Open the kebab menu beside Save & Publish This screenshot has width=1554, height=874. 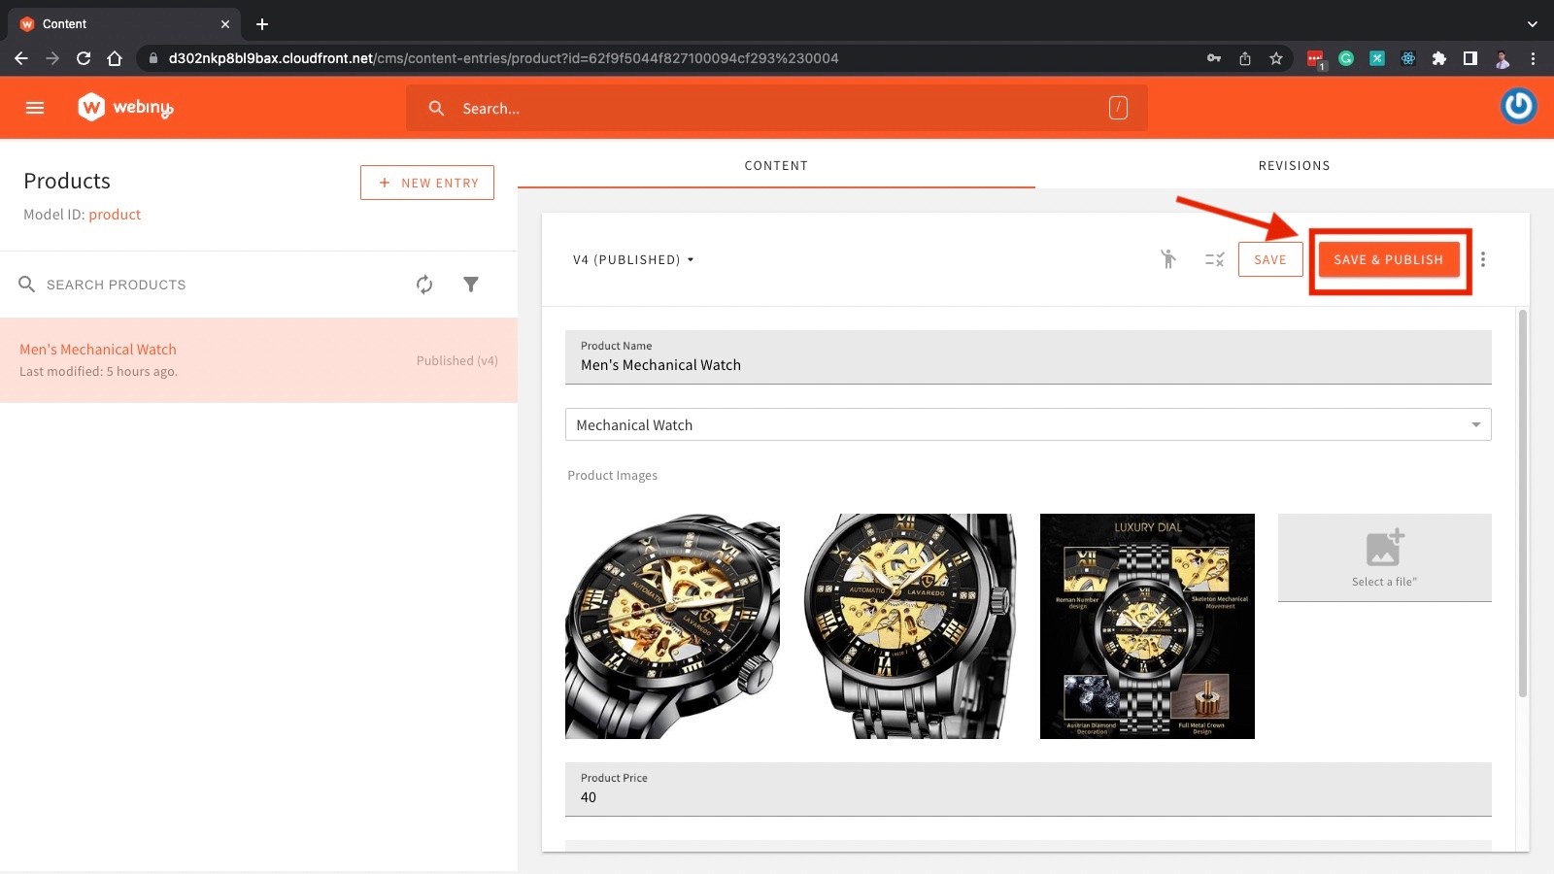click(1483, 259)
